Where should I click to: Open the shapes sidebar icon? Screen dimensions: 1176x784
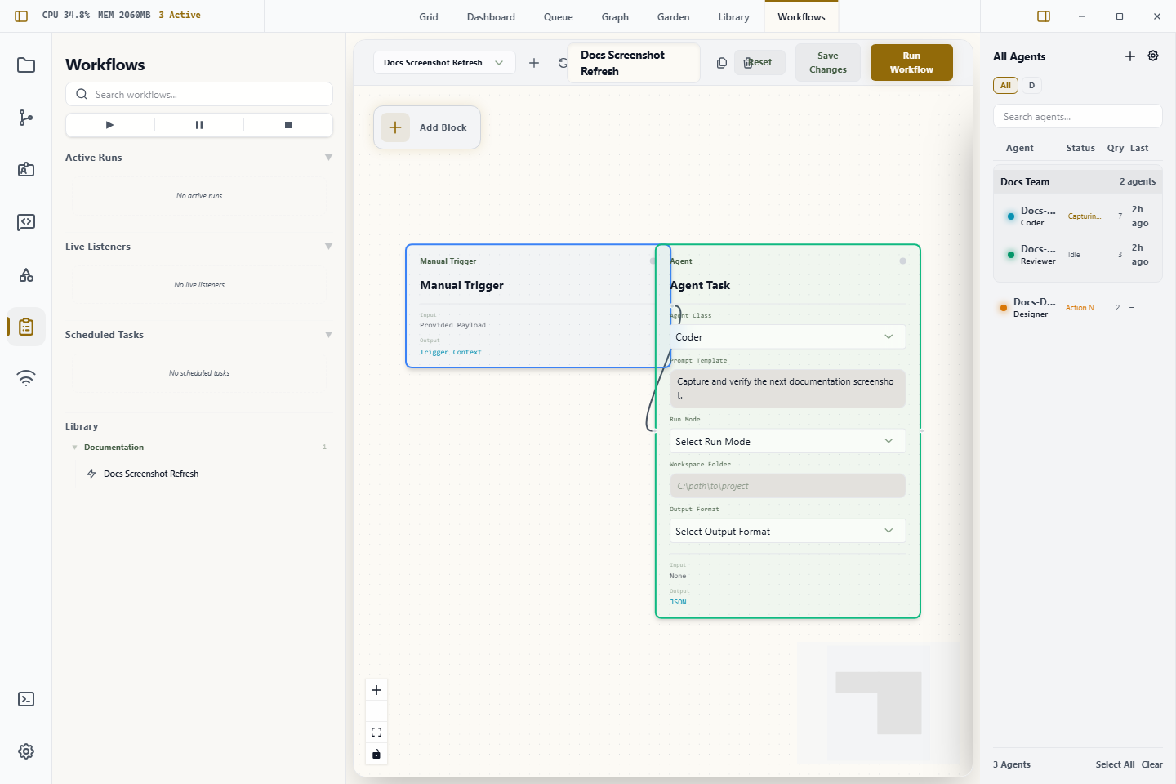[26, 274]
